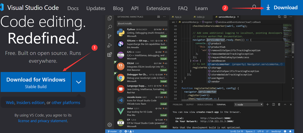Click the top-right Download button
The width and height of the screenshot is (303, 133).
pyautogui.click(x=282, y=8)
